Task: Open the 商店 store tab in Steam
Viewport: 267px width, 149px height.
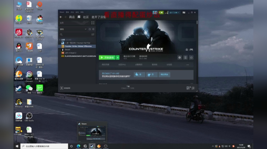Action: [x=72, y=17]
